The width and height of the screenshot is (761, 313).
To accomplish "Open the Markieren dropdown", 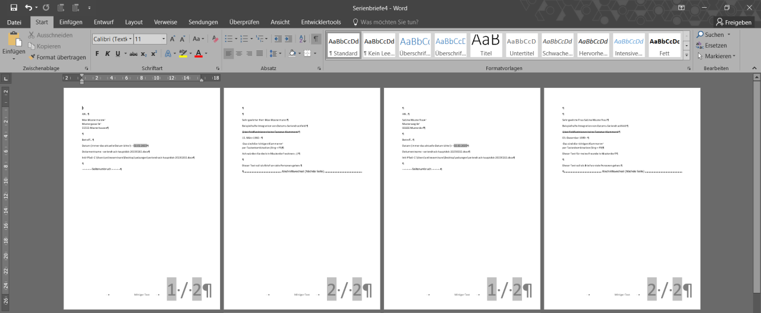I will (x=716, y=56).
